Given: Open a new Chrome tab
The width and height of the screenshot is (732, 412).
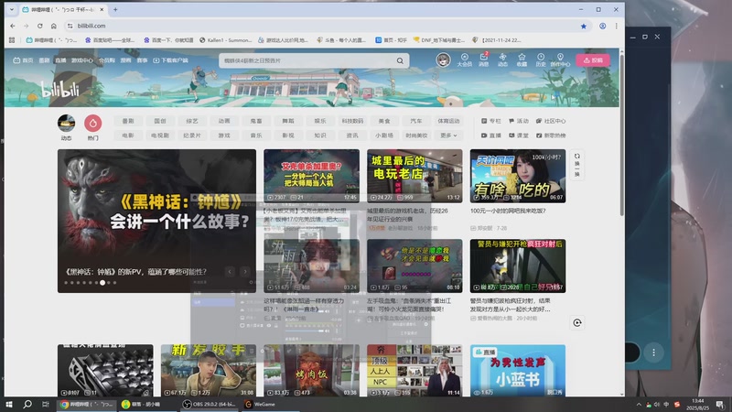Looking at the screenshot, I should pos(115,9).
